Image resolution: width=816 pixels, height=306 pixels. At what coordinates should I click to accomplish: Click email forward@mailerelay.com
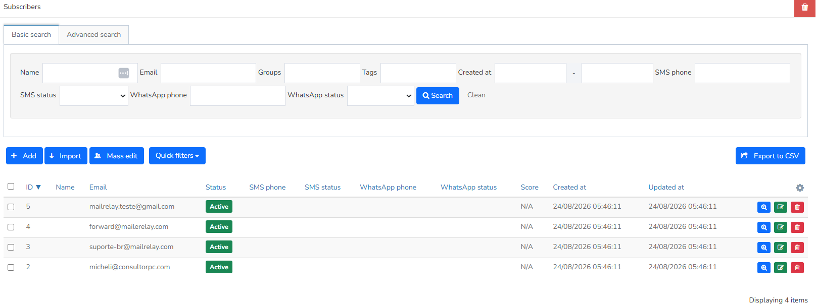129,227
